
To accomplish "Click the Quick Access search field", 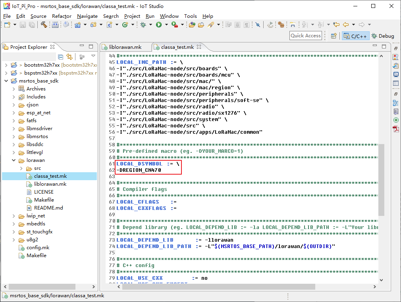I will [305, 36].
